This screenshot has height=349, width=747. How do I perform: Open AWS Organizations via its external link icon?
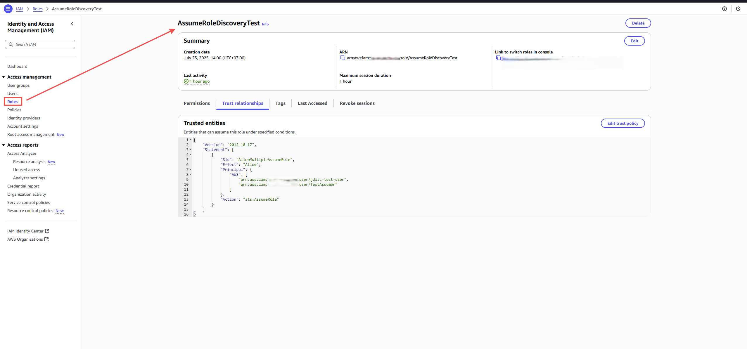pos(46,239)
